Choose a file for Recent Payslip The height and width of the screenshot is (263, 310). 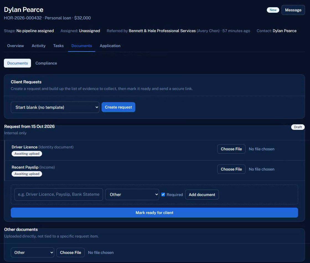231,169
